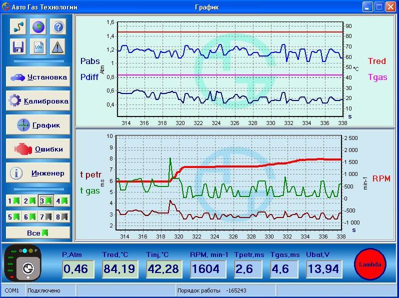
Task: Toggle all channels with the Все button
Action: pos(38,233)
